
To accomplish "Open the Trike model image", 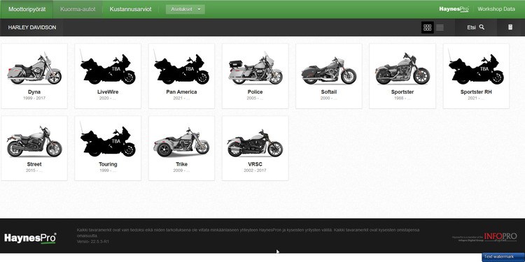I will pyautogui.click(x=181, y=143).
